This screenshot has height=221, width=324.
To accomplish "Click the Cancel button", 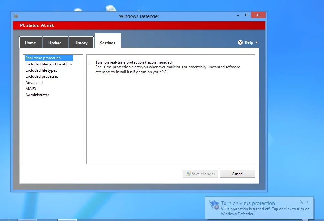I will (x=237, y=174).
